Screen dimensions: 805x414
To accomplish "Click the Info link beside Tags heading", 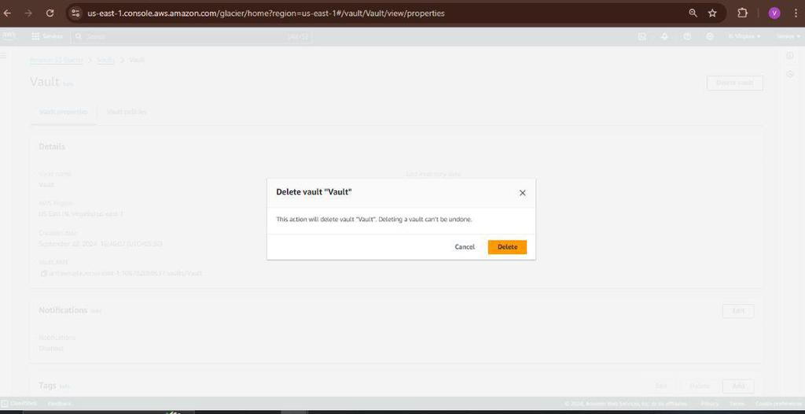I will (64, 386).
